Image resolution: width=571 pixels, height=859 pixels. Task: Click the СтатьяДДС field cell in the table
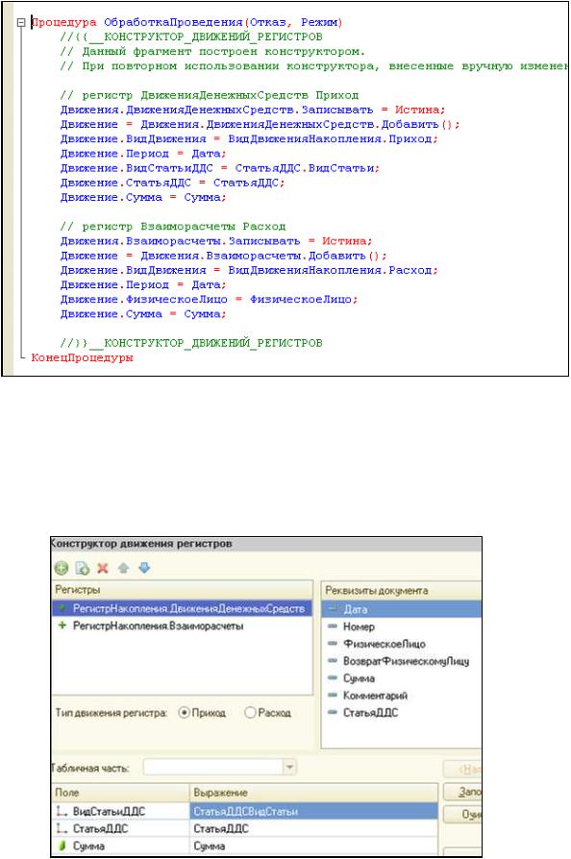(x=121, y=828)
